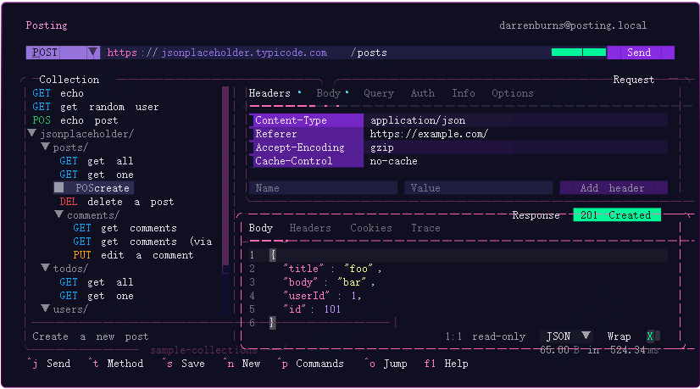Click the Send button beside the URL
Screen dimensions: 700x389
pyautogui.click(x=640, y=53)
